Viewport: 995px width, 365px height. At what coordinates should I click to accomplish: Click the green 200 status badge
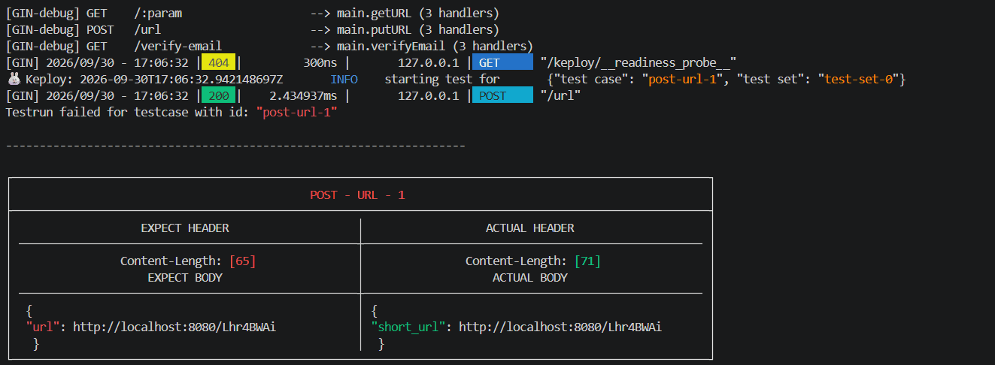(218, 95)
